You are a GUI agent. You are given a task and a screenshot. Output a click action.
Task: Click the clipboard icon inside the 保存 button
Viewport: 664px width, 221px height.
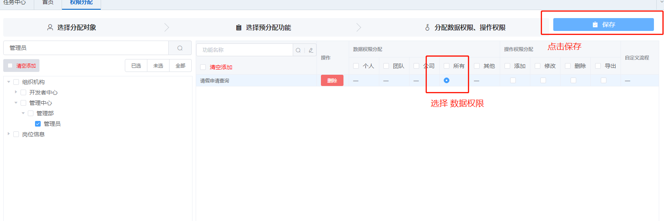pyautogui.click(x=595, y=25)
